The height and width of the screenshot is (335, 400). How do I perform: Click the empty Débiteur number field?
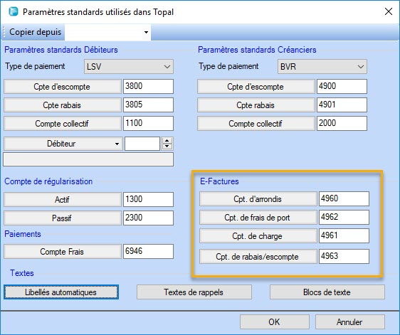[142, 144]
